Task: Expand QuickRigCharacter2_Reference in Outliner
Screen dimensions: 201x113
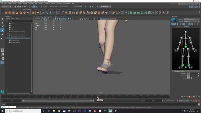Action: coord(8,36)
